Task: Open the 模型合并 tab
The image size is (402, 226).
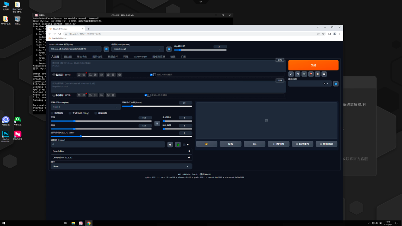Action: click(x=113, y=56)
